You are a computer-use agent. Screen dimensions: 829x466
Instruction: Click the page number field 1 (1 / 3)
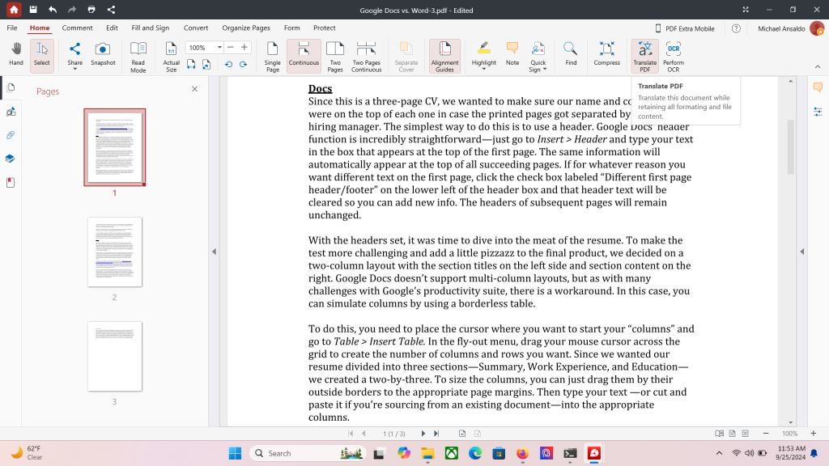(394, 434)
